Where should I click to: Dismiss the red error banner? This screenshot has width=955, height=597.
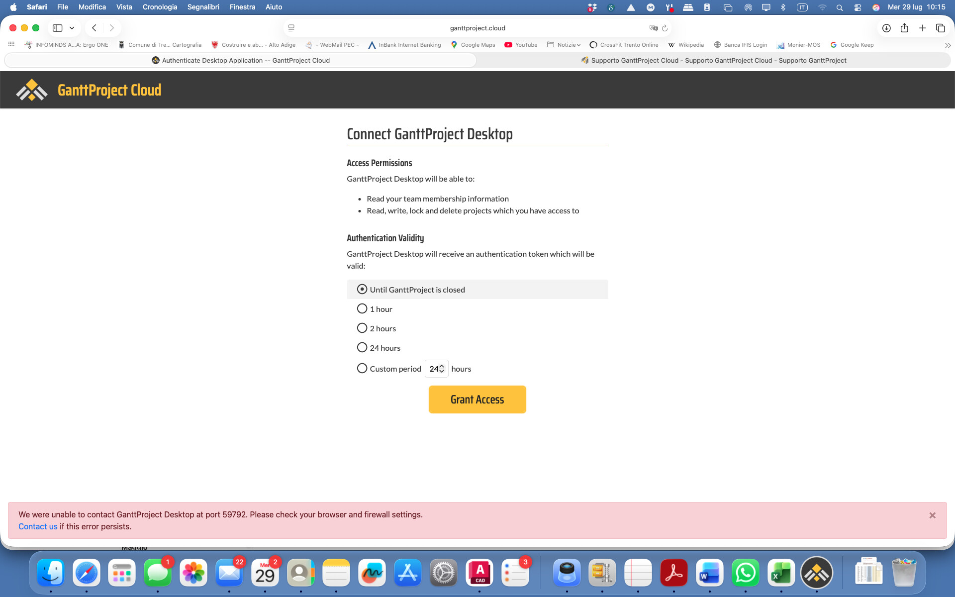[x=933, y=515]
